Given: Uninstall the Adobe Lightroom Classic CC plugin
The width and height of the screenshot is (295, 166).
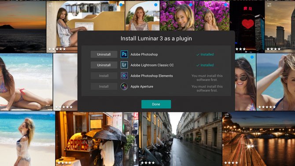Looking at the screenshot, I should 104,65.
